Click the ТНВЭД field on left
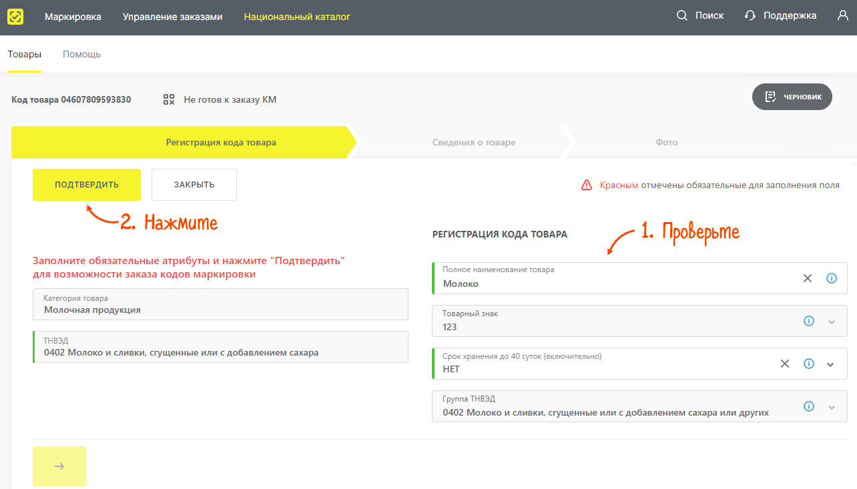The height and width of the screenshot is (489, 857). click(x=220, y=347)
